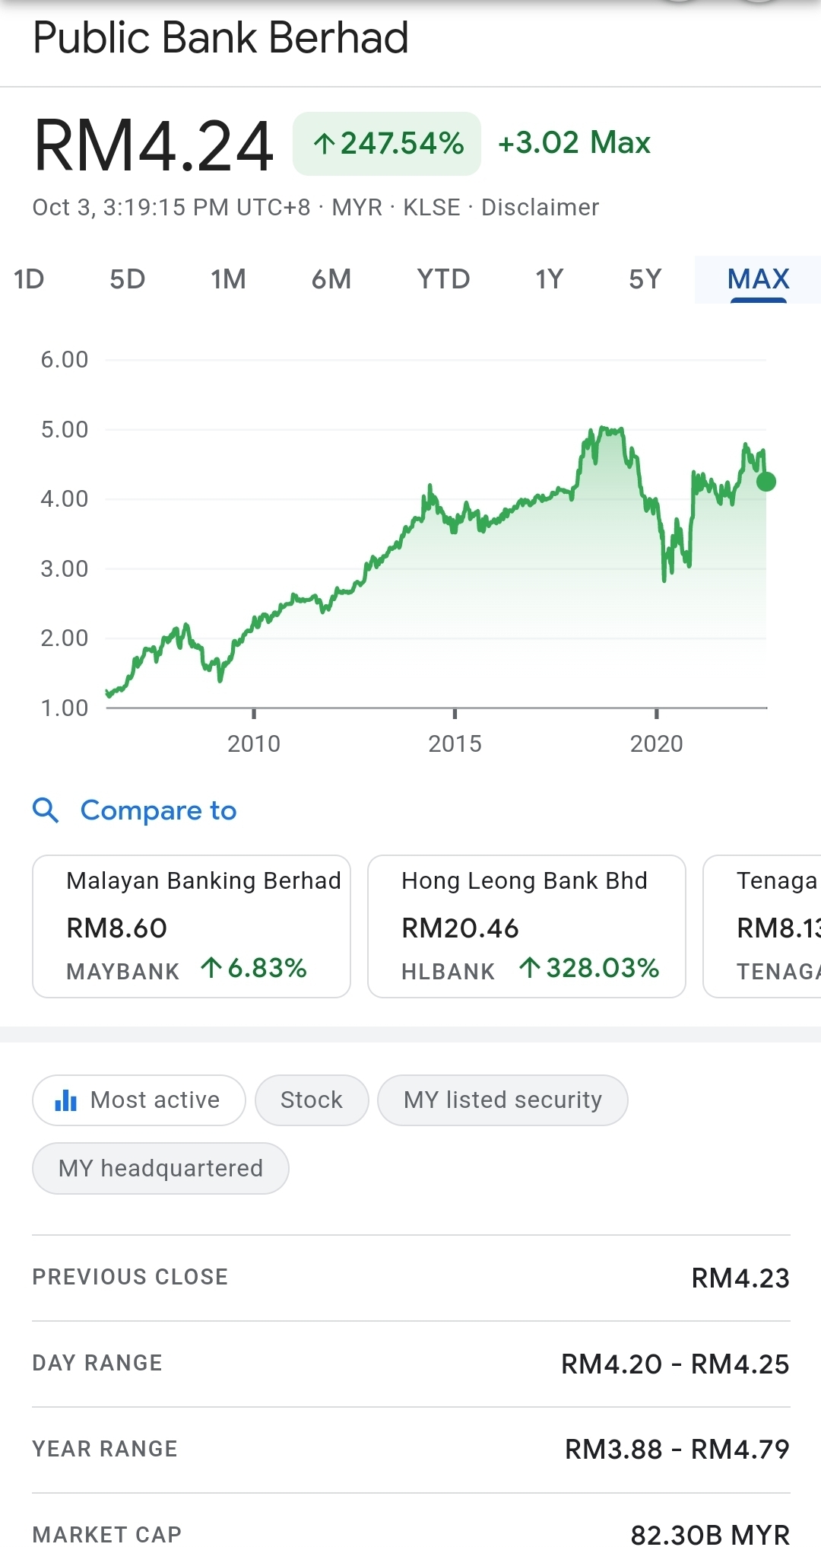Click the MAX range tab

click(758, 279)
